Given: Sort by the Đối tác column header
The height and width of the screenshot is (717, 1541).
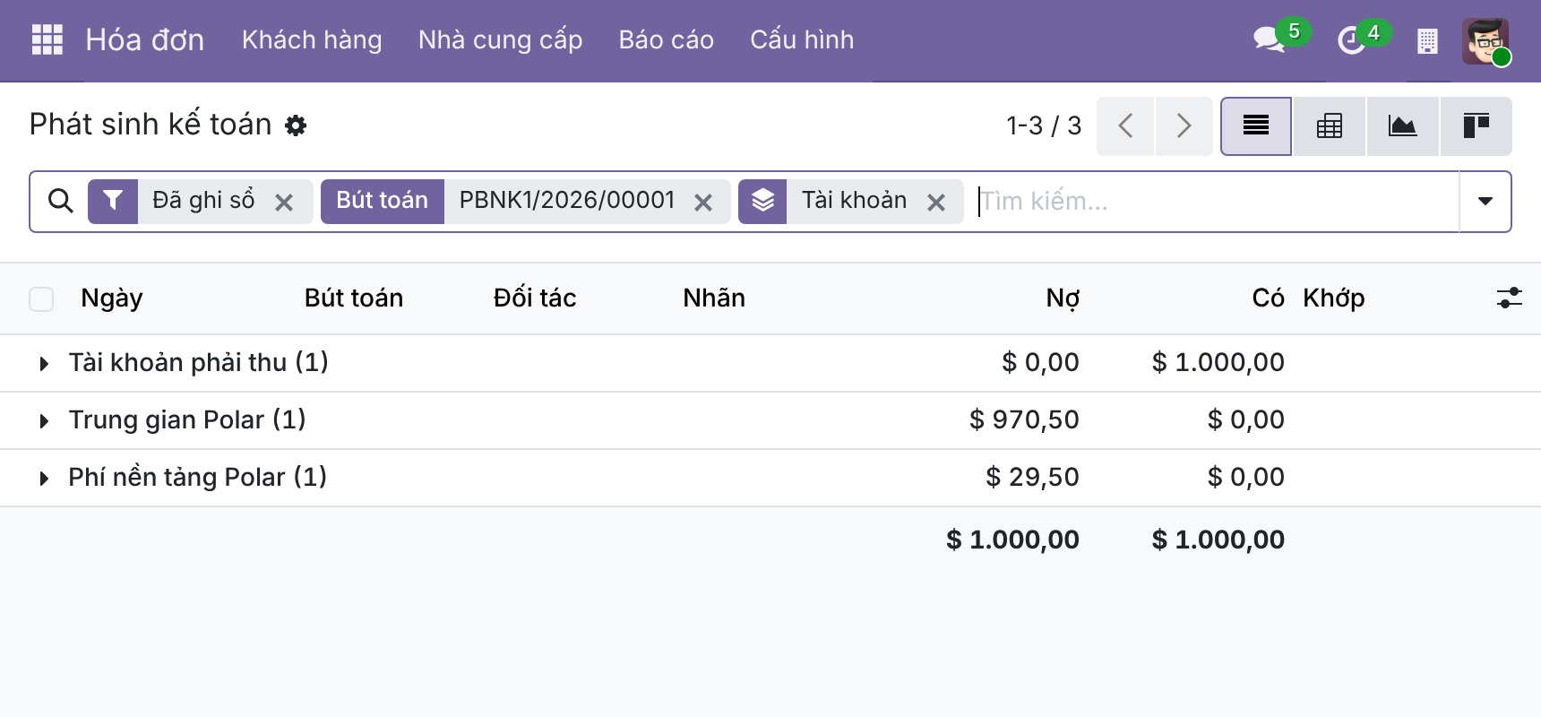Looking at the screenshot, I should click(x=535, y=298).
